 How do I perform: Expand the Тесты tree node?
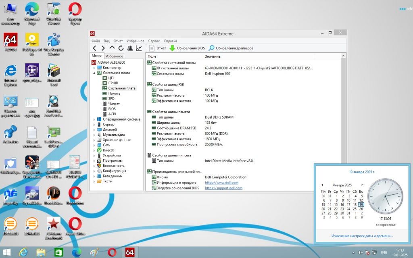click(94, 181)
